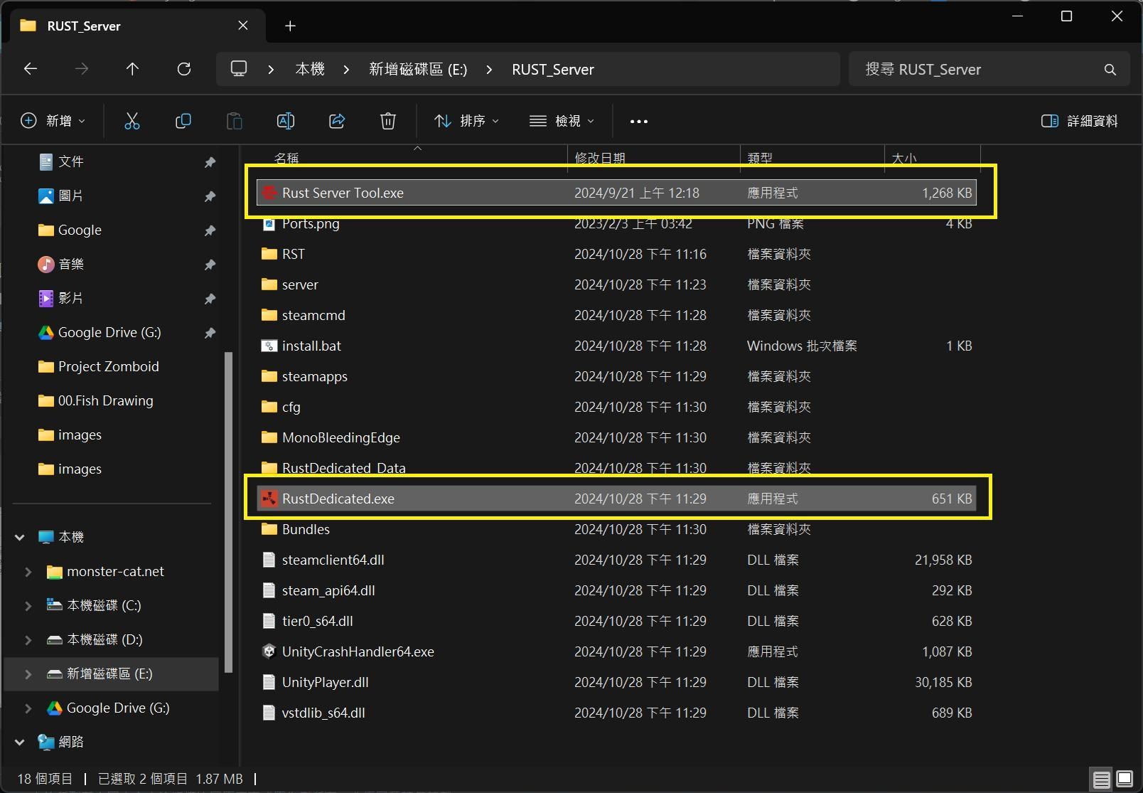Image resolution: width=1143 pixels, height=793 pixels.
Task: Select the steam_api64.dll file
Action: (616, 590)
